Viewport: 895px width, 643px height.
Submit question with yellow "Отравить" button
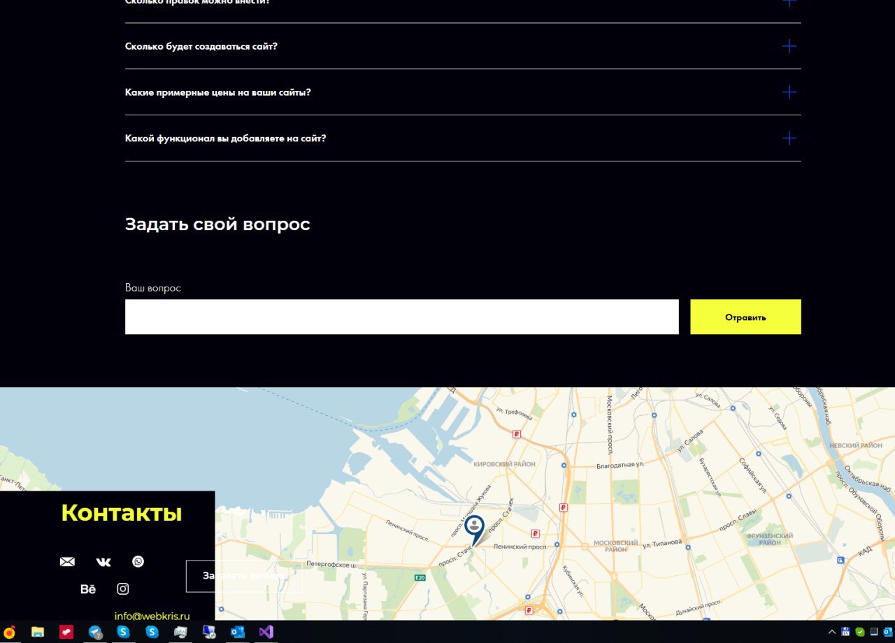click(745, 317)
